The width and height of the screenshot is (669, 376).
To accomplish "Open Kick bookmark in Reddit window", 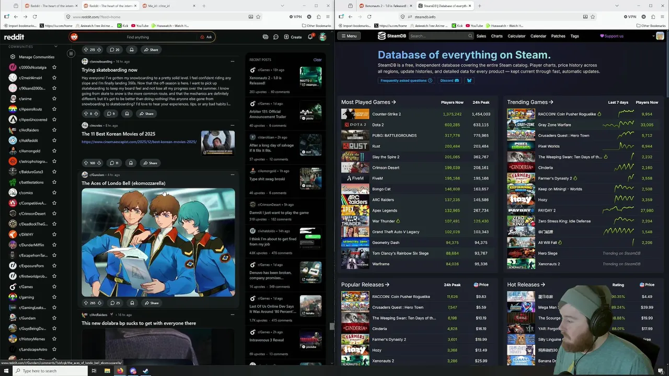I will pos(123,26).
